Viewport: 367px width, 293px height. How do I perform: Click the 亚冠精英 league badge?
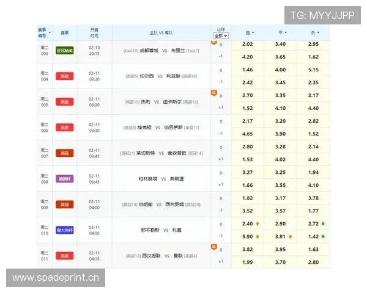[x=65, y=51]
